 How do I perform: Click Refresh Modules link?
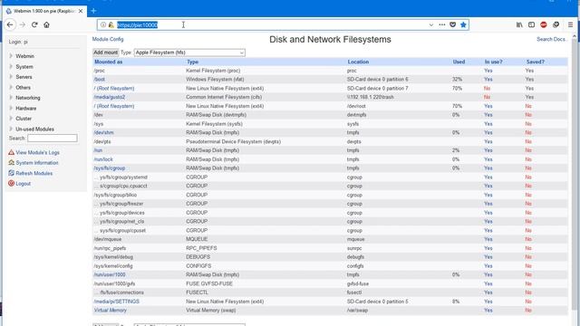point(34,173)
